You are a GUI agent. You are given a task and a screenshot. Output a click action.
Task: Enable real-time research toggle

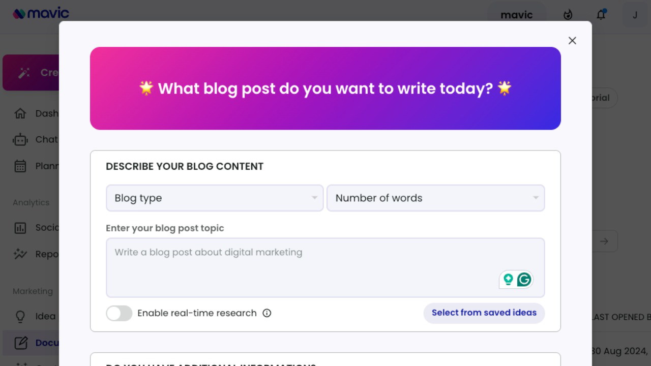[x=119, y=313]
